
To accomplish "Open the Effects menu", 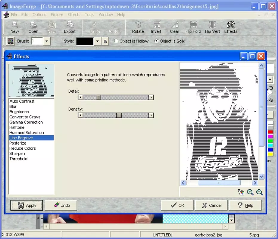I will pyautogui.click(x=74, y=15).
